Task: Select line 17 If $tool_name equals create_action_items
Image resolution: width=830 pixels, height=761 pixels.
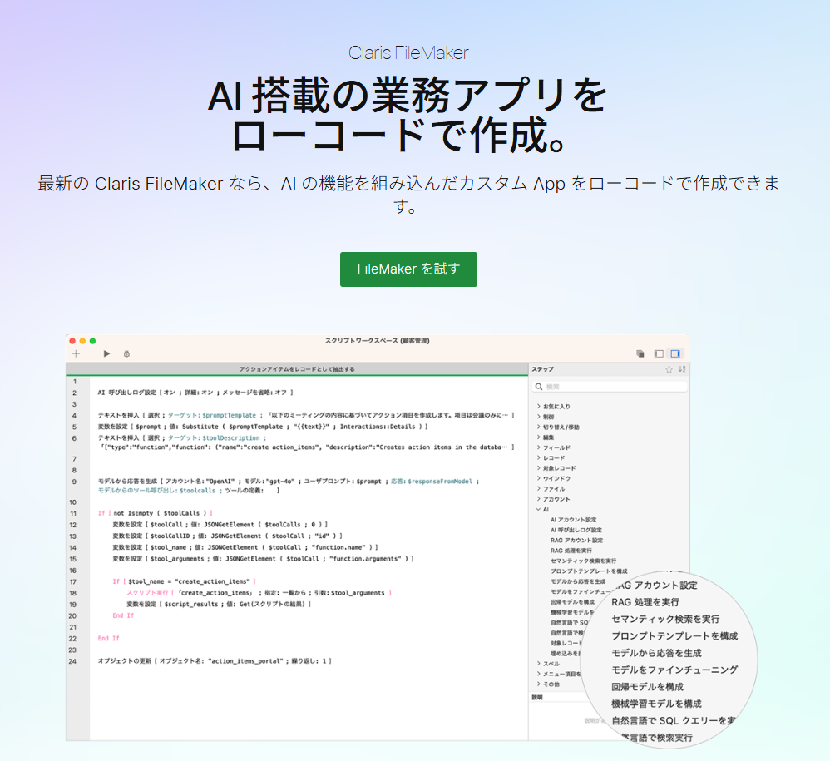Action: 184,581
